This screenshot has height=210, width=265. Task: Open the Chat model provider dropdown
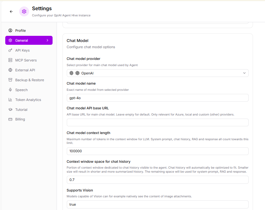[x=157, y=73]
